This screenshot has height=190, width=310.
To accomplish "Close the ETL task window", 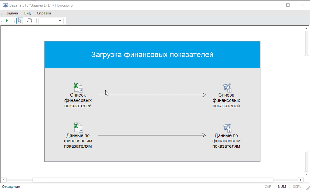I will (x=302, y=5).
